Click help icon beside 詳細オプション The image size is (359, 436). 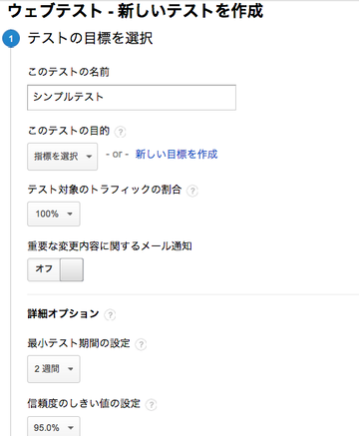pos(110,314)
